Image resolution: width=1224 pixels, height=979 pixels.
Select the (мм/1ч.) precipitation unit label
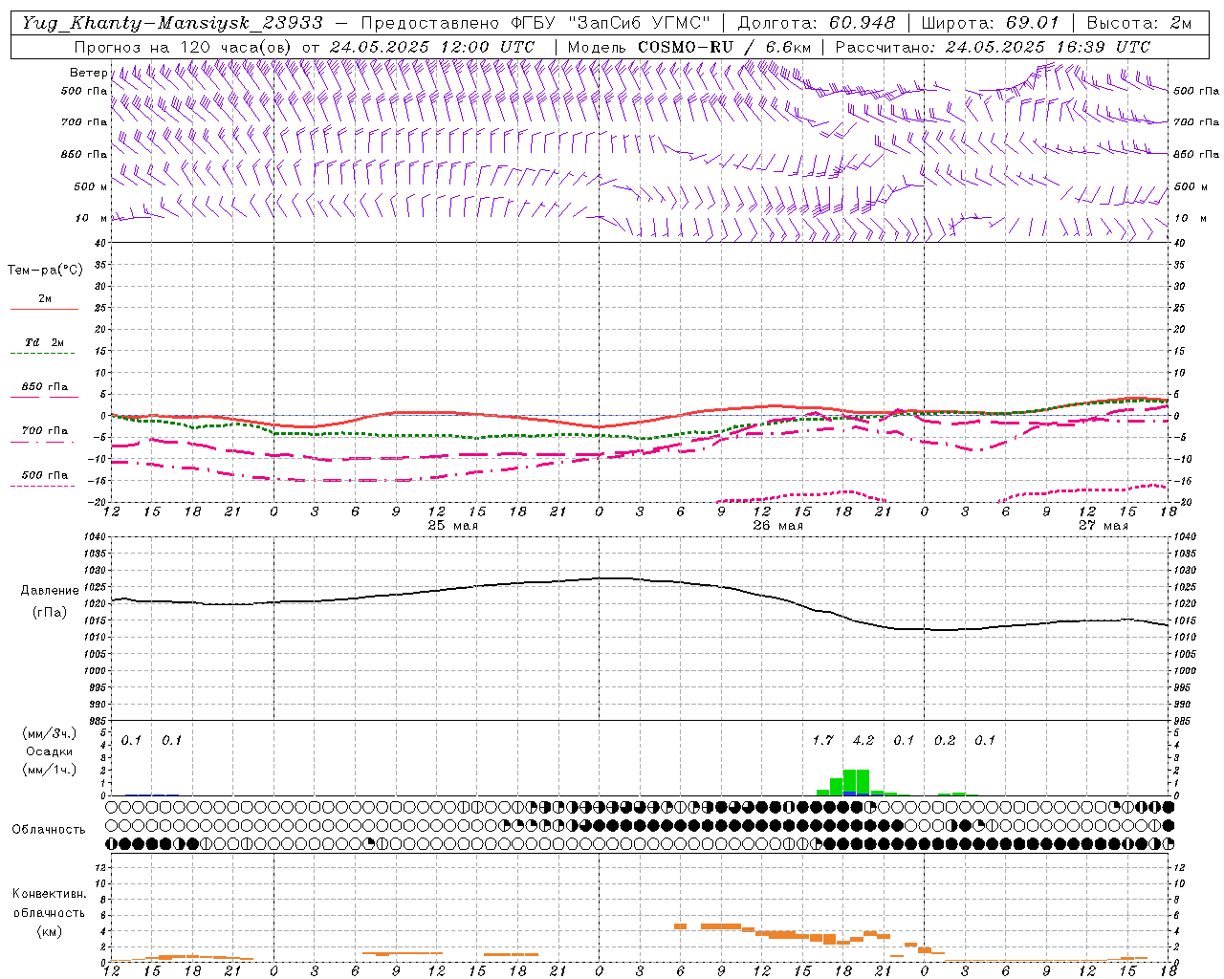48,770
